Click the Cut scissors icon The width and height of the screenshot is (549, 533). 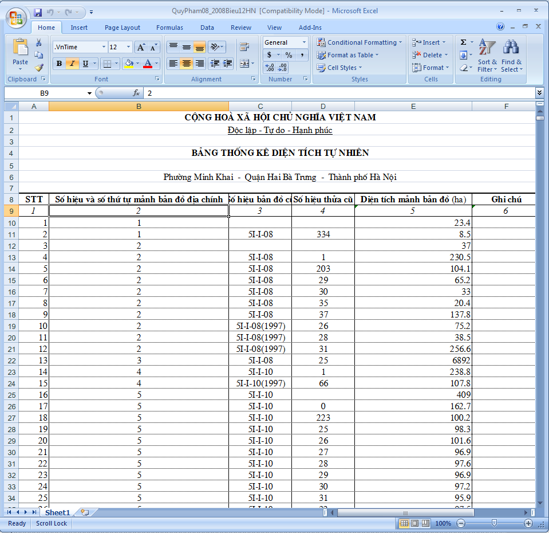[39, 43]
